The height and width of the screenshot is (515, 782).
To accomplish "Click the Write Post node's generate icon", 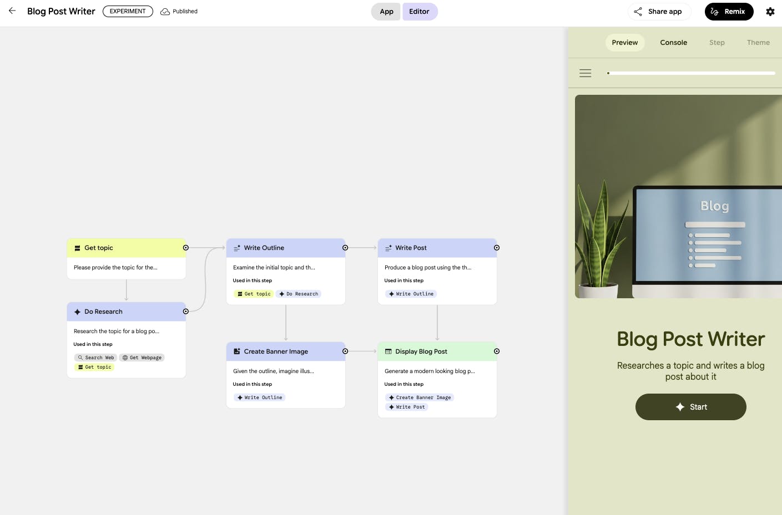I will tap(389, 248).
